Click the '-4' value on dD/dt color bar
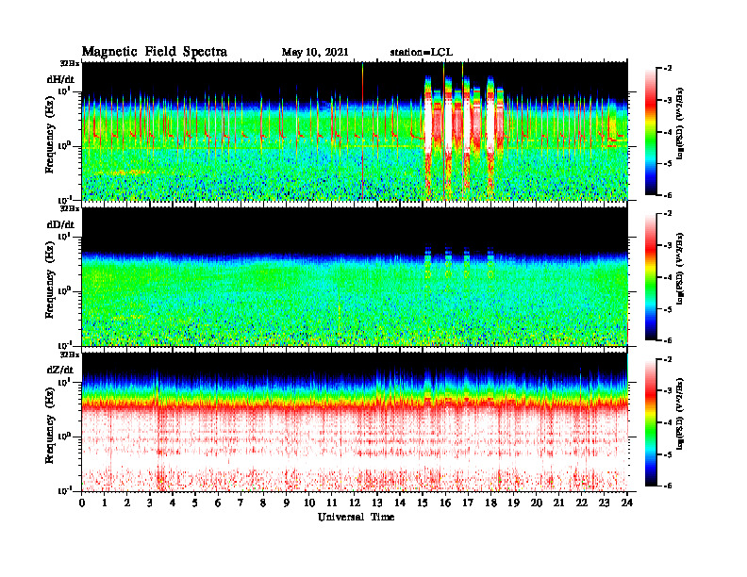This screenshot has height=577, width=747. [668, 277]
